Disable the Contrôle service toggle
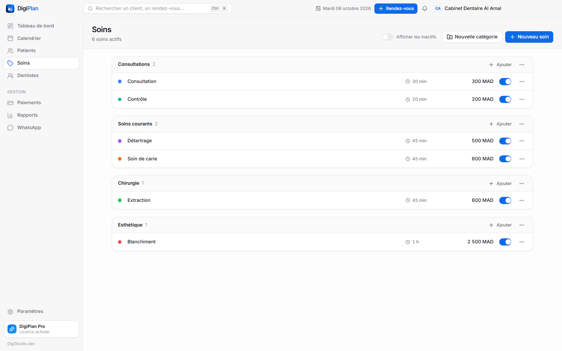The height and width of the screenshot is (351, 562). pyautogui.click(x=505, y=99)
